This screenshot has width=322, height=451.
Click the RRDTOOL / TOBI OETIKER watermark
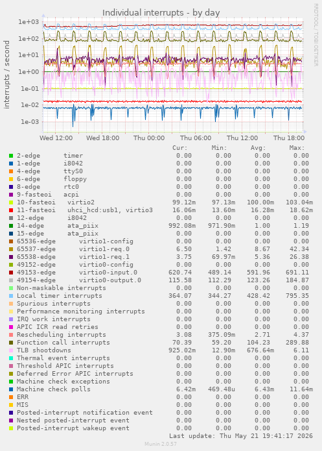(x=316, y=35)
